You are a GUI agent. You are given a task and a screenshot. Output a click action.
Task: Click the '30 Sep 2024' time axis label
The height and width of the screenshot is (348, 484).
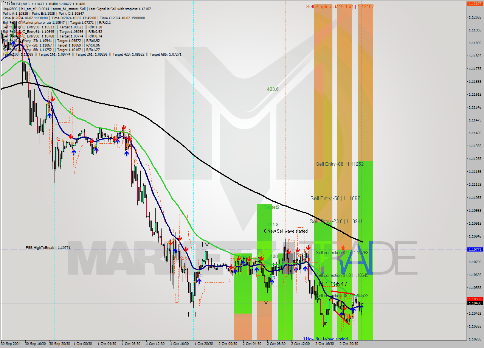click(x=11, y=344)
